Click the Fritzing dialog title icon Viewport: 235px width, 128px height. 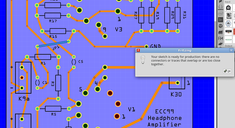138,50
